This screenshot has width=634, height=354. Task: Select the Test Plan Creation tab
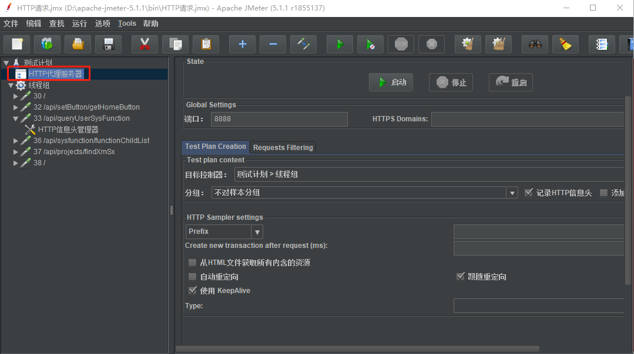tap(216, 147)
